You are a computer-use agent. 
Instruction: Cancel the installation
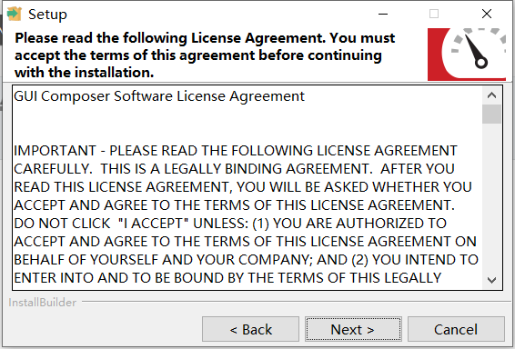point(456,329)
